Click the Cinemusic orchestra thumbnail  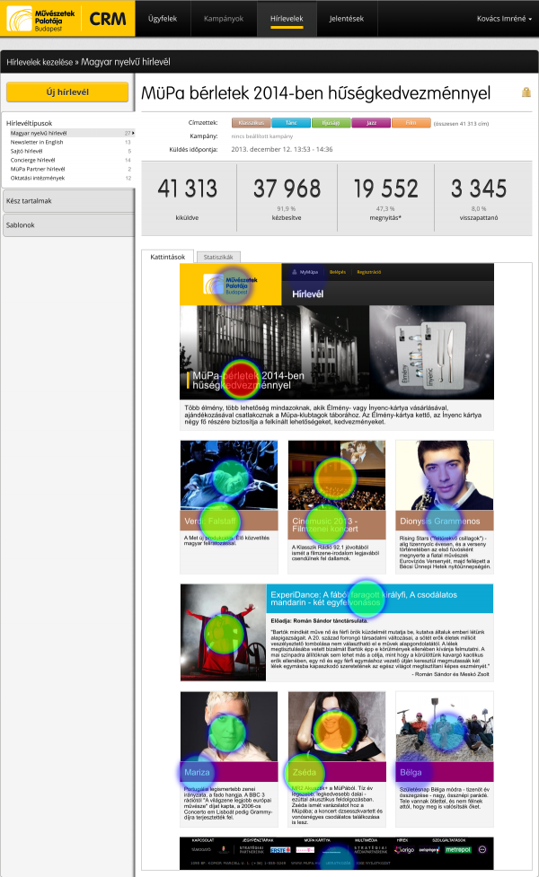click(336, 475)
